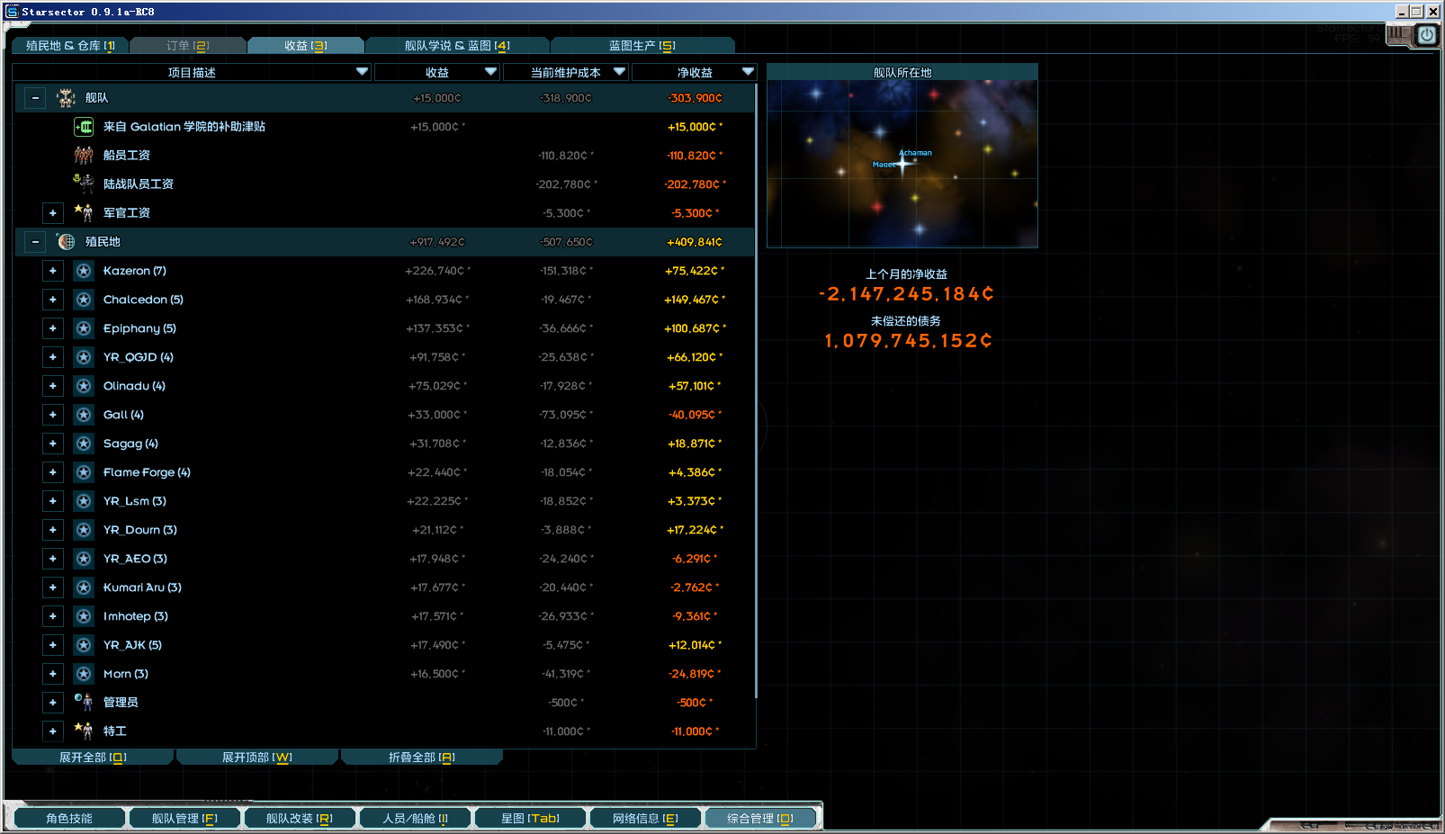Click the crew salary icon (船员工资)

tap(83, 156)
